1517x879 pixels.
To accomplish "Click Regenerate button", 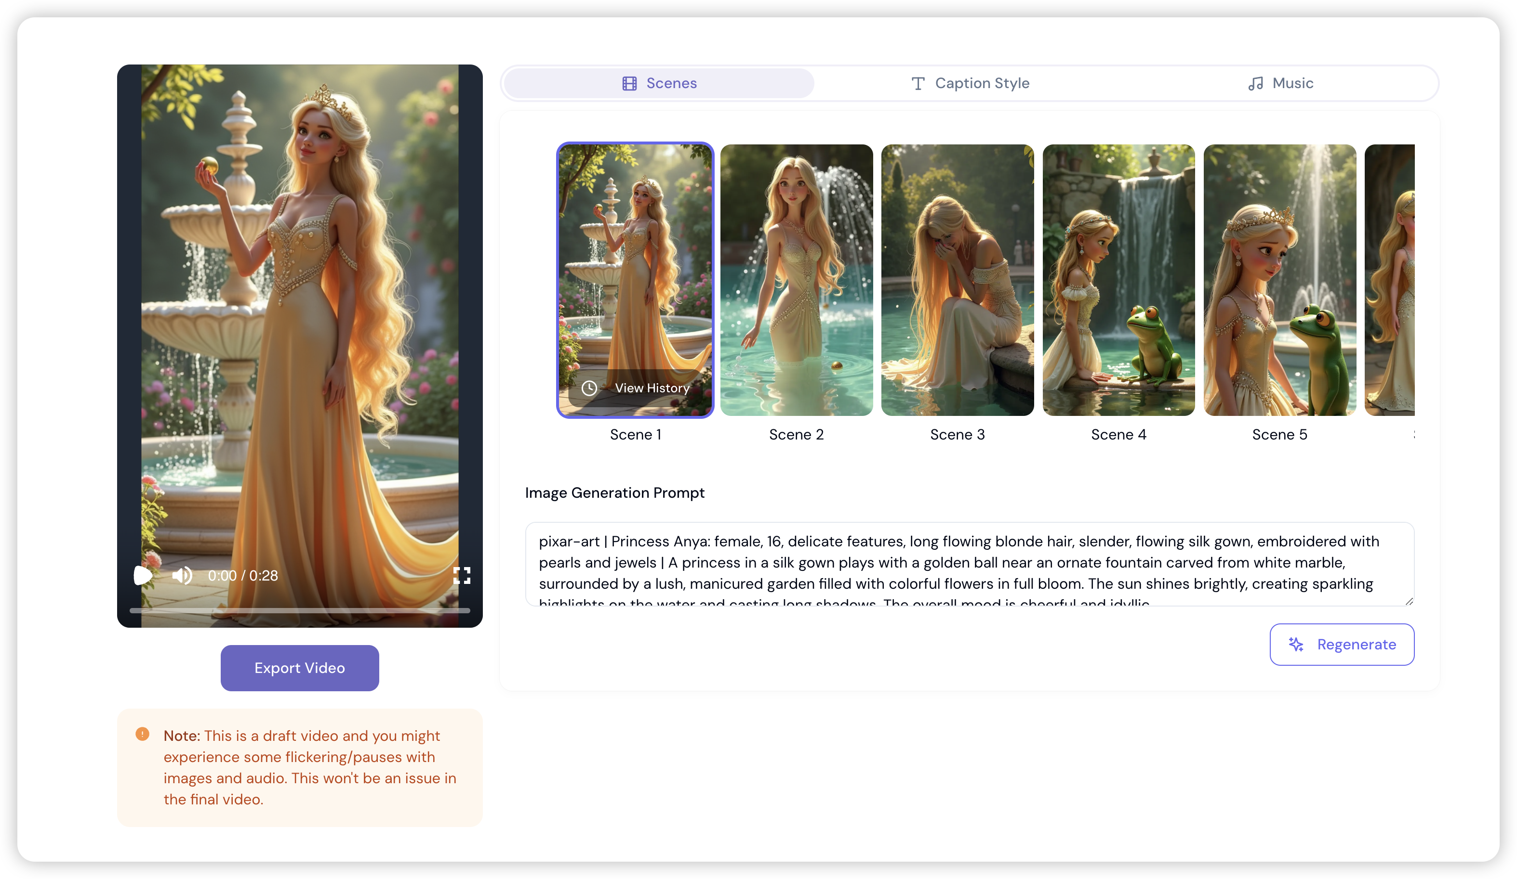I will tap(1342, 645).
